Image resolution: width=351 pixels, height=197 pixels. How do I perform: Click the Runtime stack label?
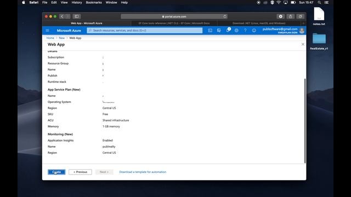[x=57, y=82]
